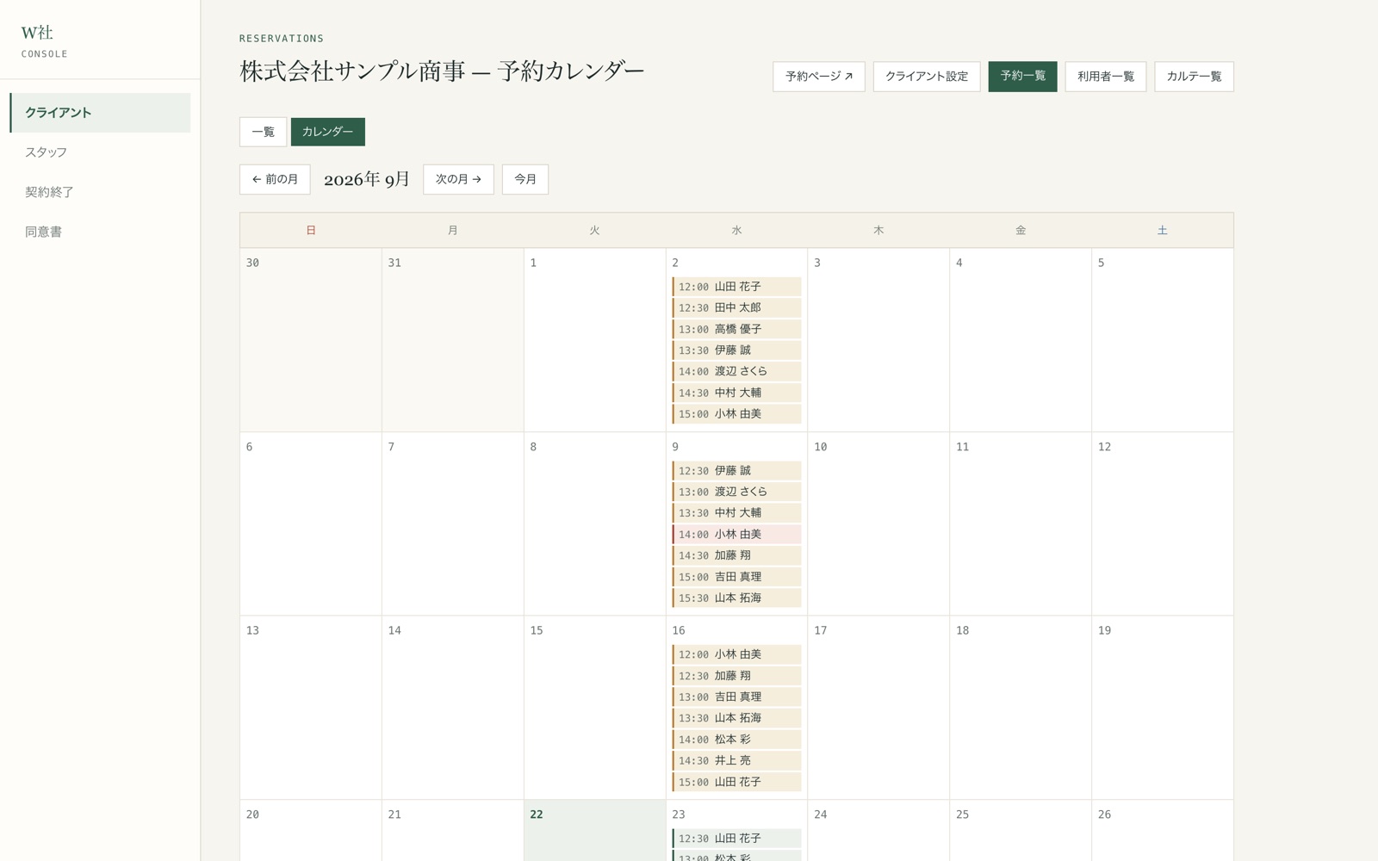Open the 予約ページ external link button
This screenshot has height=861, width=1378.
pyautogui.click(x=819, y=77)
